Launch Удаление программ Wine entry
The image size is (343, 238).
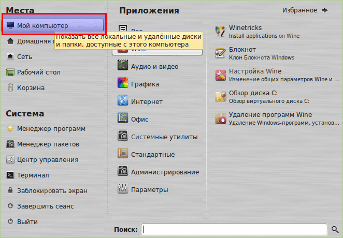click(277, 118)
